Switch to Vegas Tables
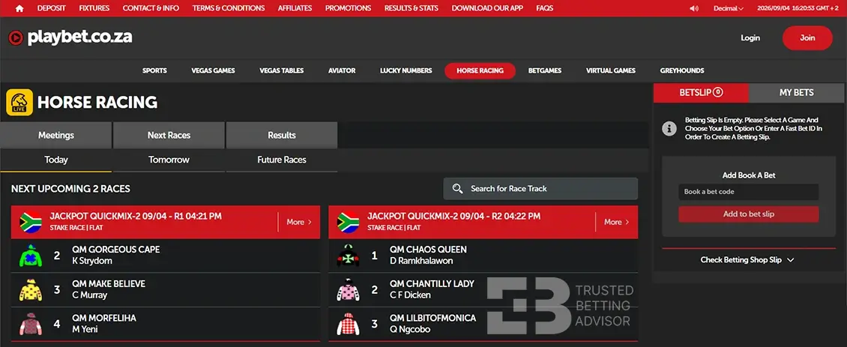This screenshot has width=847, height=347. pyautogui.click(x=281, y=70)
